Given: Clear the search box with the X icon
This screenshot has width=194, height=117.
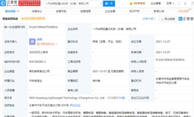Looking at the screenshot, I should [101, 3].
